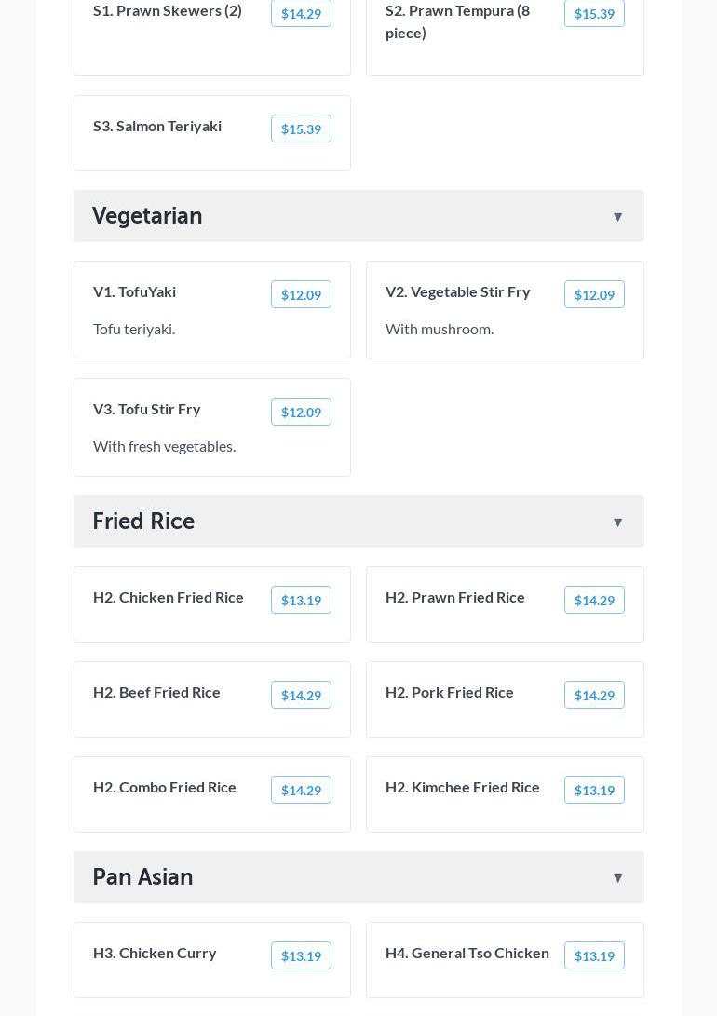
Task: Add S3. Salmon Teriyaki for $15.39
Action: (x=301, y=129)
